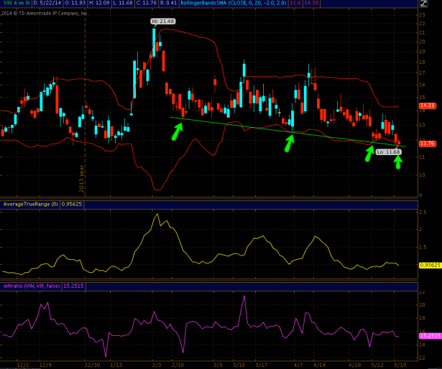Click the green arrow left of Lo label
Image resolution: width=442 pixels, height=369 pixels.
point(369,151)
